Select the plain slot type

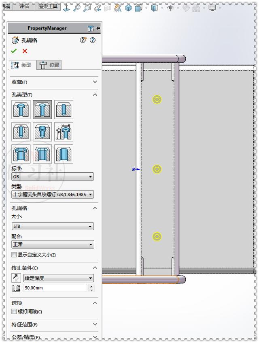(x=64, y=154)
